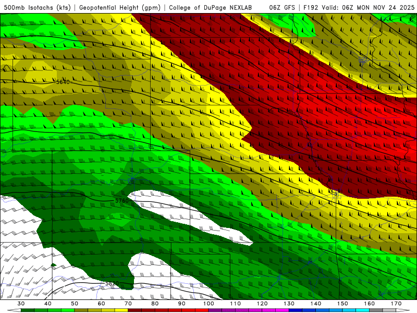This screenshot has height=313, width=417.
Task: Click the 130 value on the color scale
Action: 289,304
